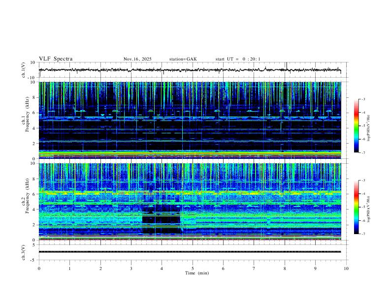Click the ch.1 spectrogram color scale bar
The image size is (390, 301).
356,125
